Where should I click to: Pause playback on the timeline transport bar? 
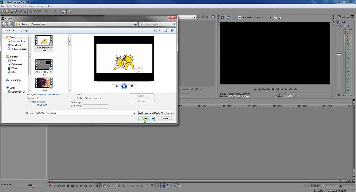68,186
